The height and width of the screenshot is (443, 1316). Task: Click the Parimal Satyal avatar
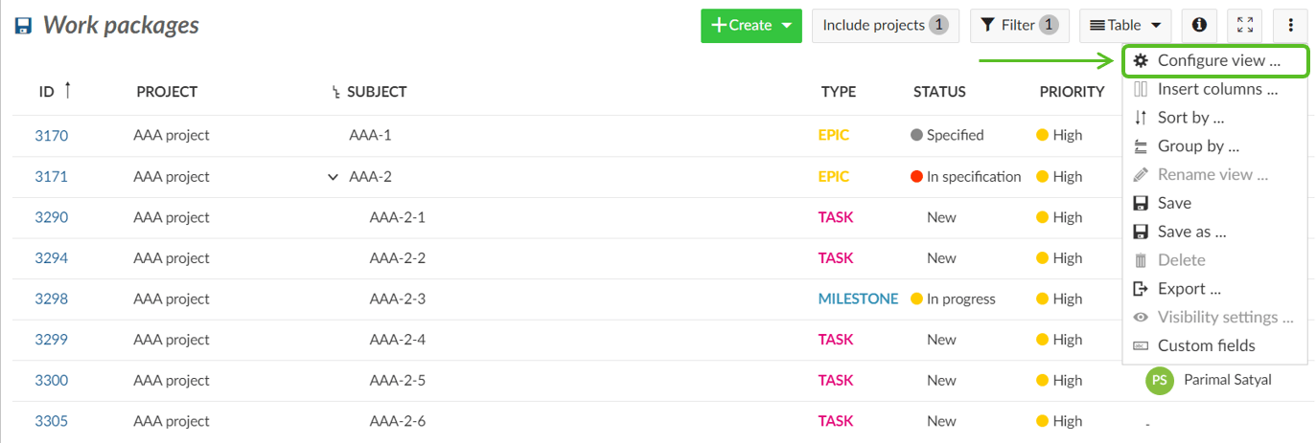click(x=1160, y=380)
